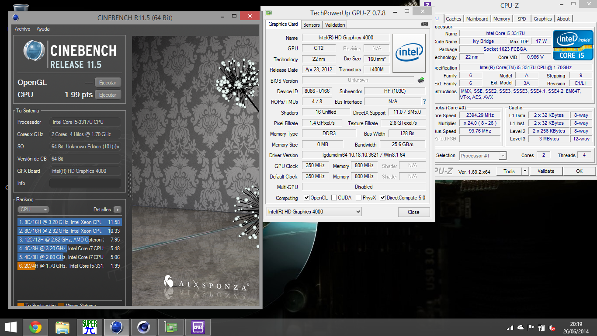Click the CPU-Z title bar icon
This screenshot has height=336, width=597.
(428, 5)
